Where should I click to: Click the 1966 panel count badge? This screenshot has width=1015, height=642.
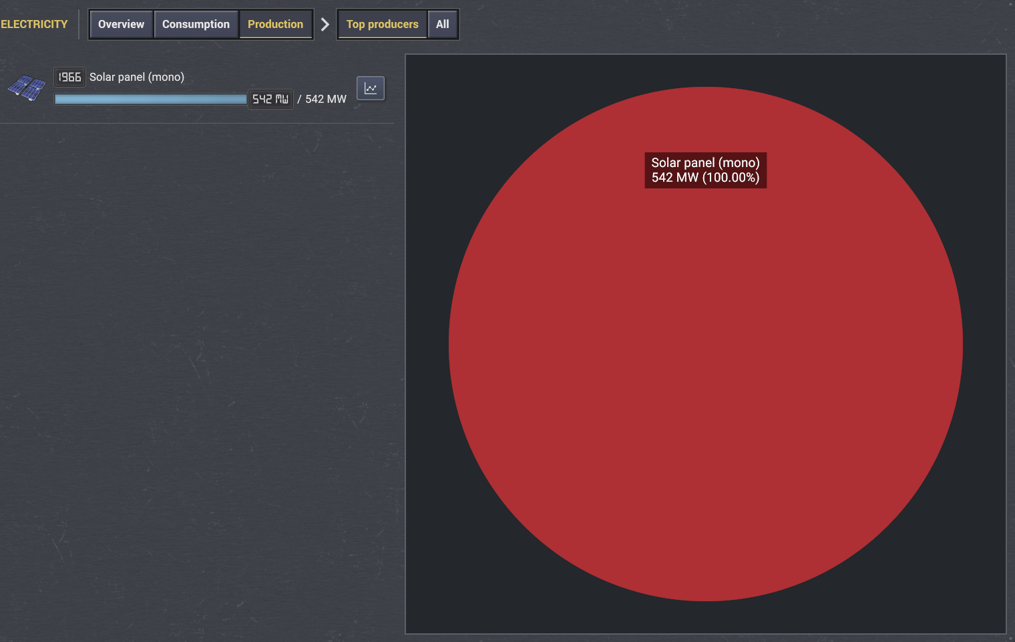[69, 77]
